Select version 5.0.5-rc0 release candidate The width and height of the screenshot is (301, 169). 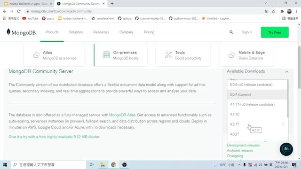257,84
